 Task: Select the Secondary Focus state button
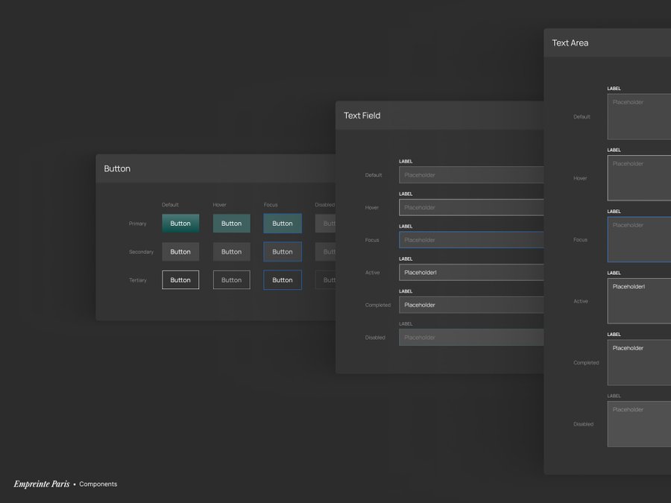(x=283, y=252)
